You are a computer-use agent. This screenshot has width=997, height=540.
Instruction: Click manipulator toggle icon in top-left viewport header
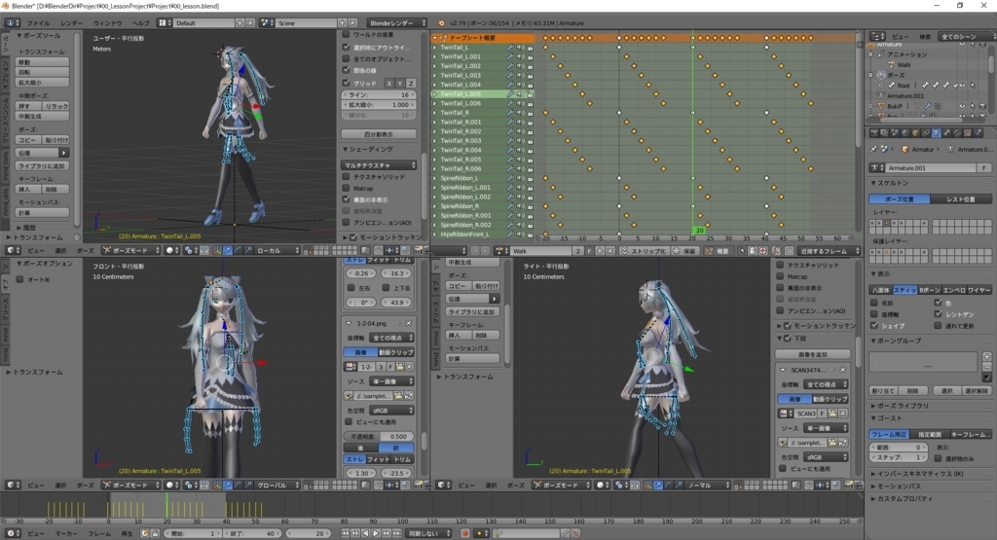click(x=217, y=250)
